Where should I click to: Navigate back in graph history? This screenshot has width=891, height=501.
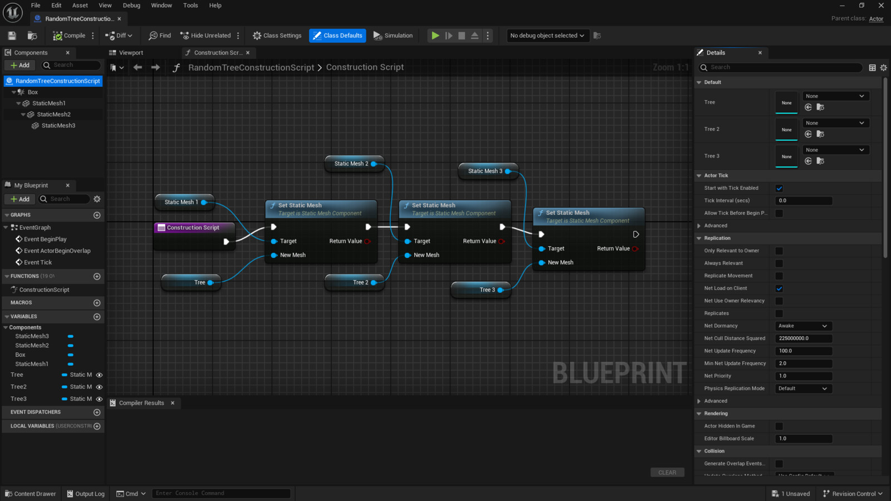coord(138,67)
